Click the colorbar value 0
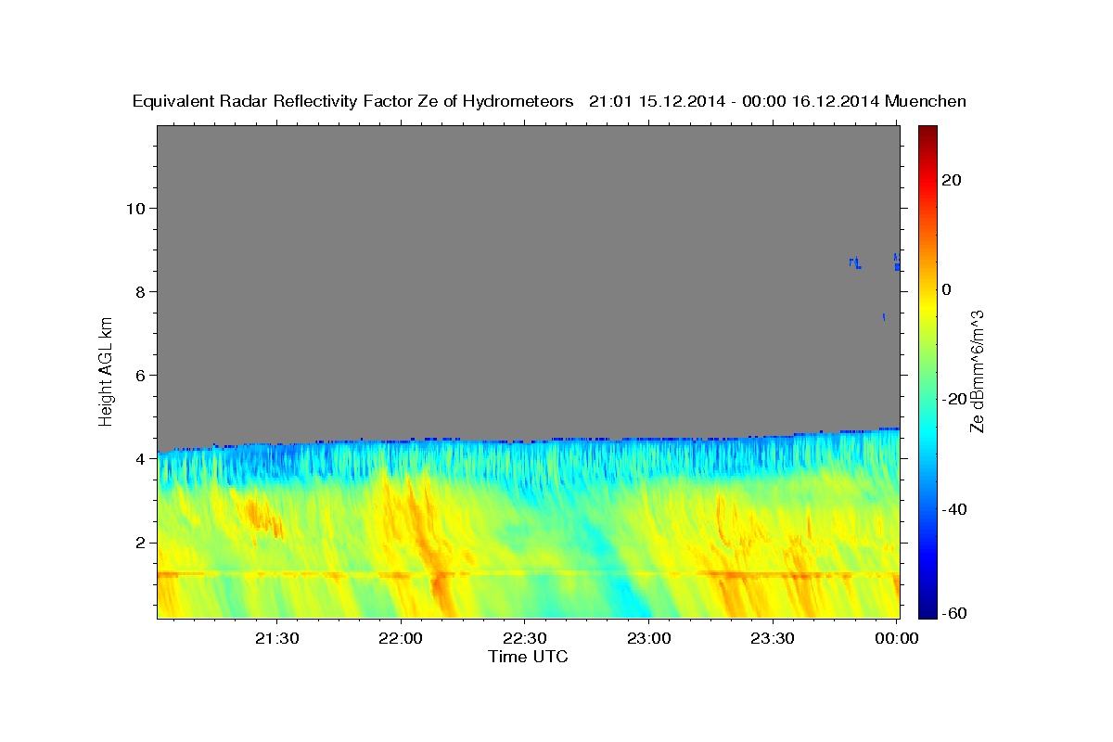 (x=945, y=289)
